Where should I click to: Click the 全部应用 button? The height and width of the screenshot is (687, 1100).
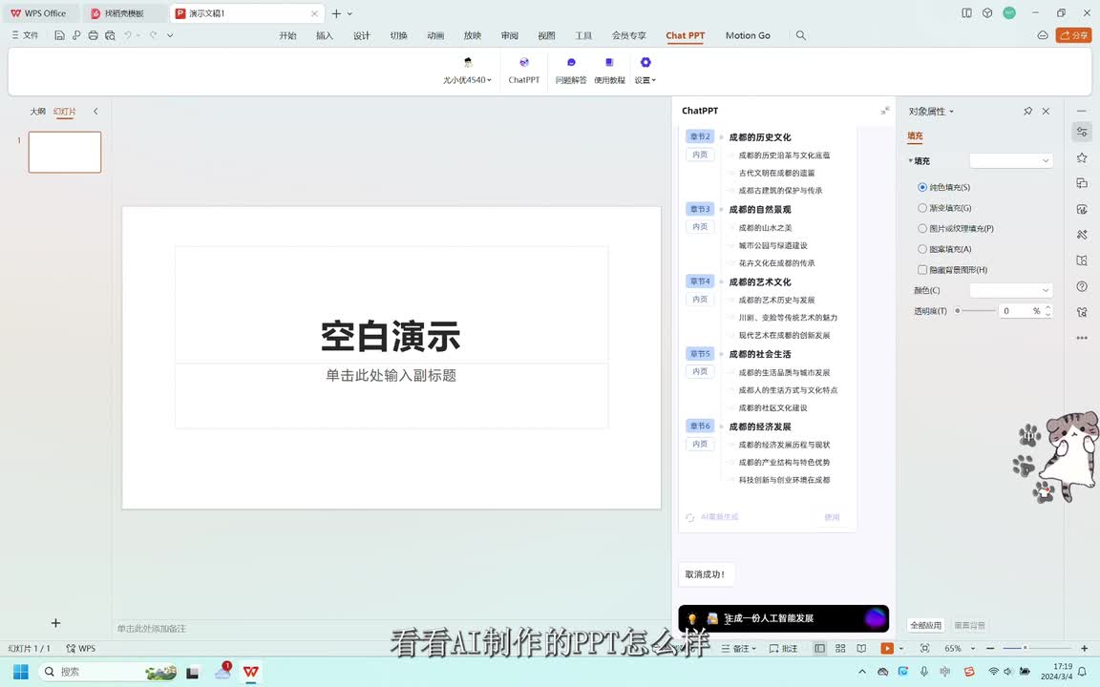click(925, 625)
